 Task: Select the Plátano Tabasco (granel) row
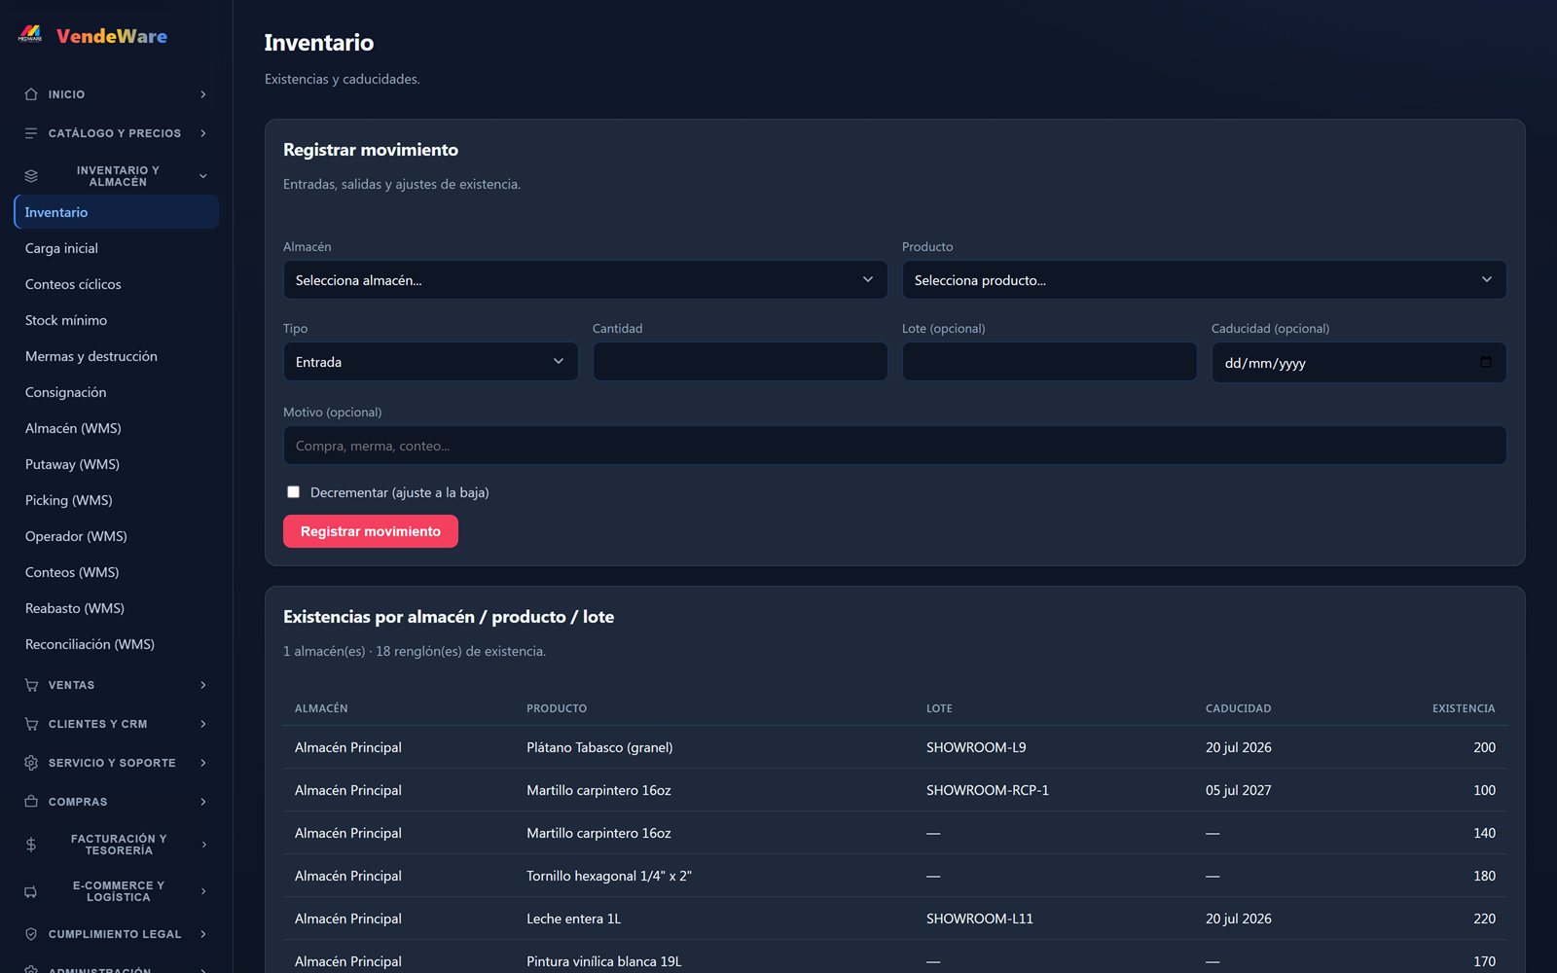point(894,747)
